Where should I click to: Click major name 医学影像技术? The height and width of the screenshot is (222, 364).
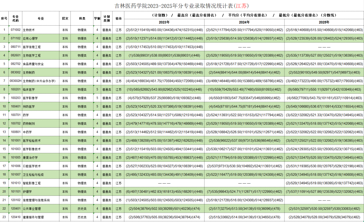[32, 149]
